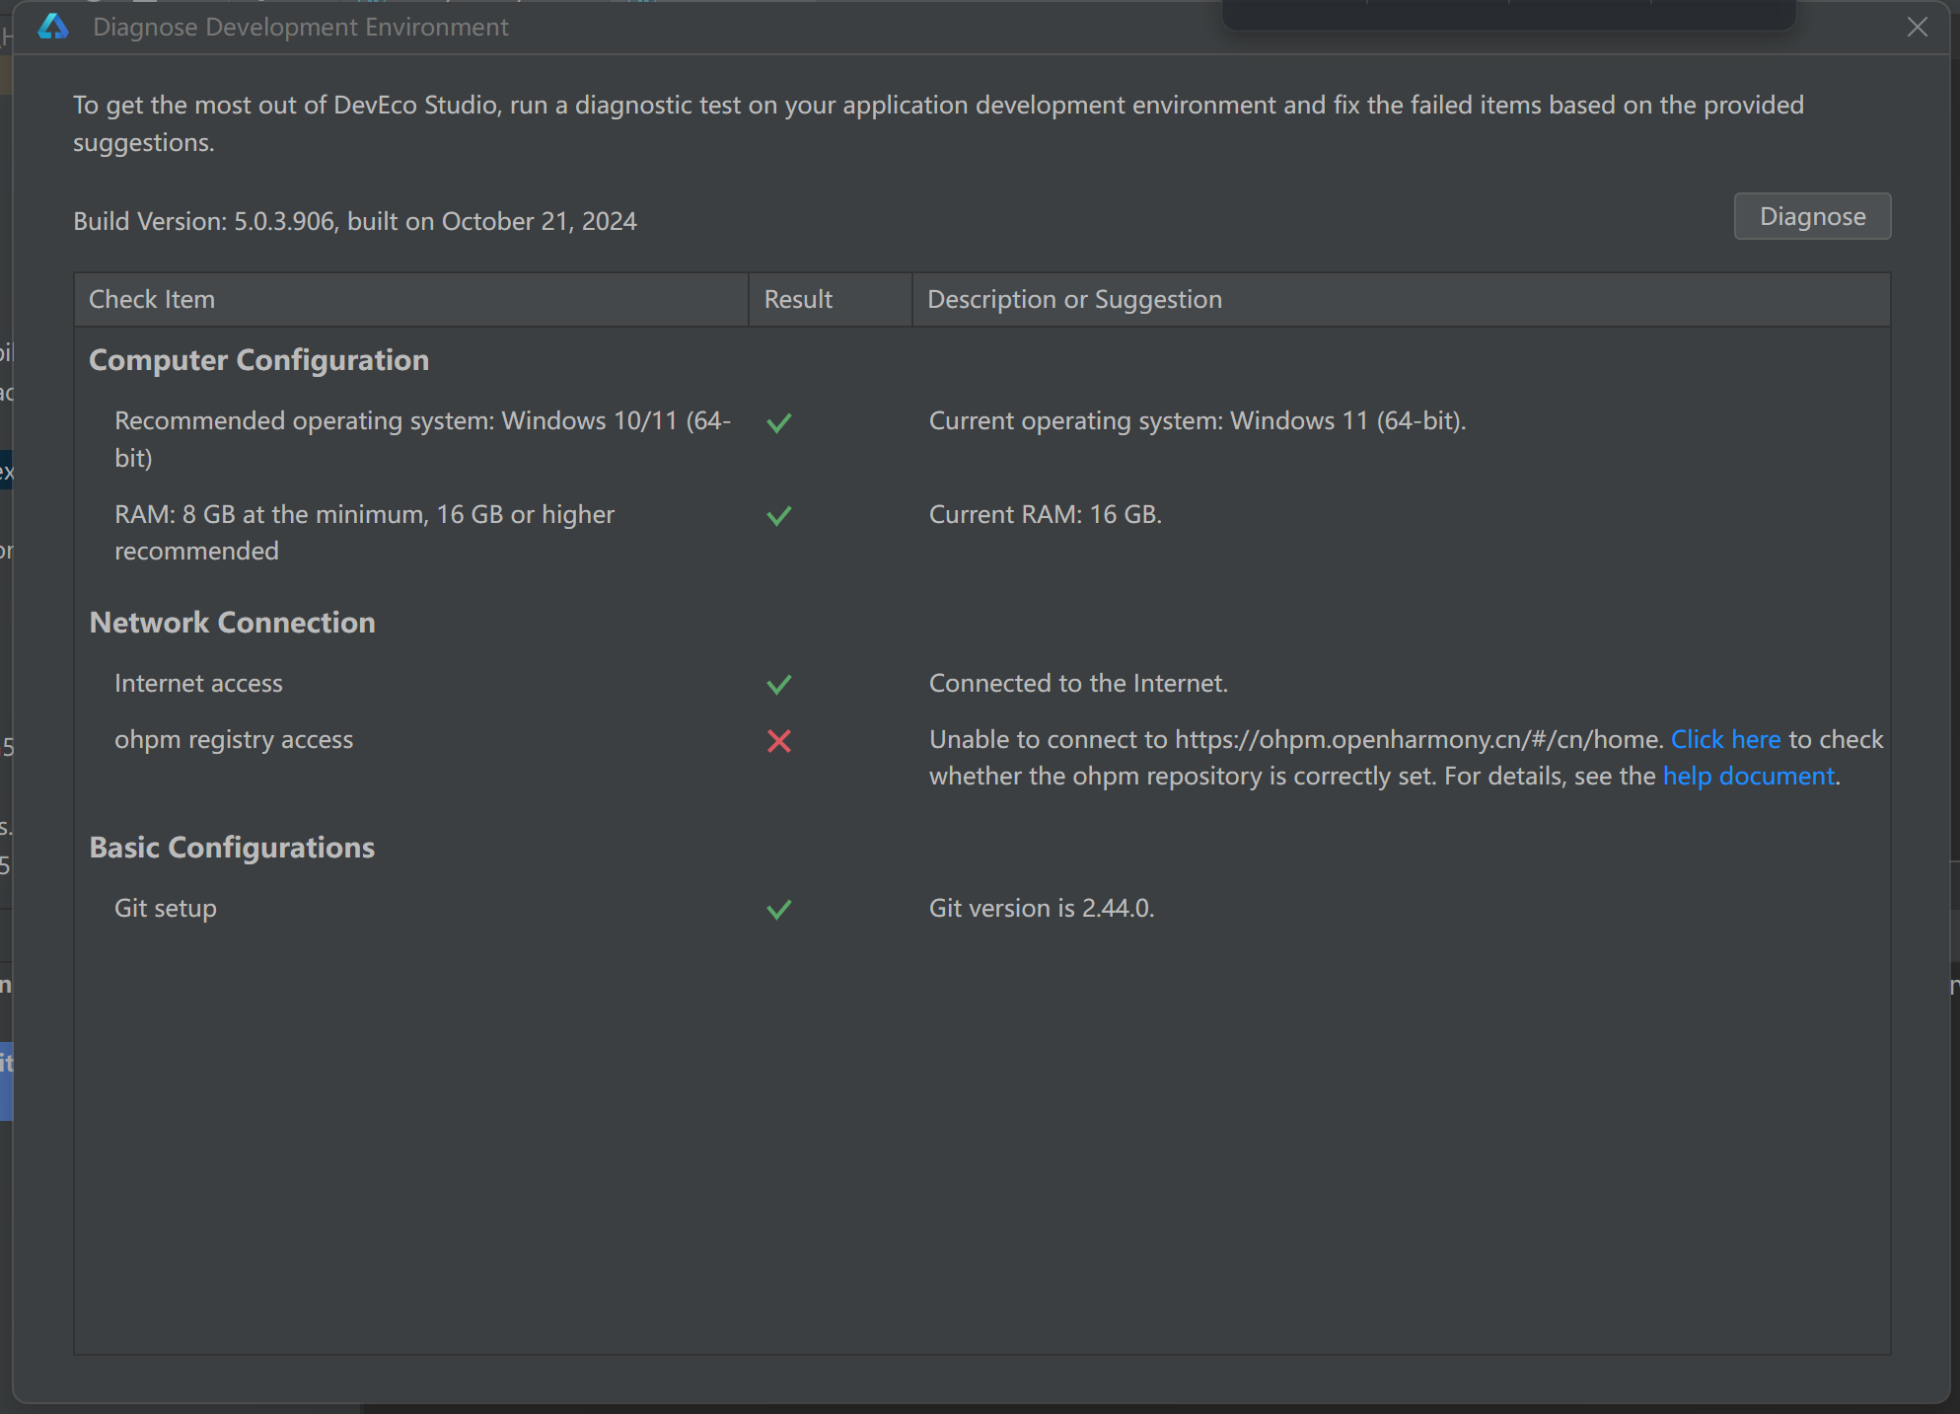
Task: Click the Build Version text line
Action: tap(355, 221)
